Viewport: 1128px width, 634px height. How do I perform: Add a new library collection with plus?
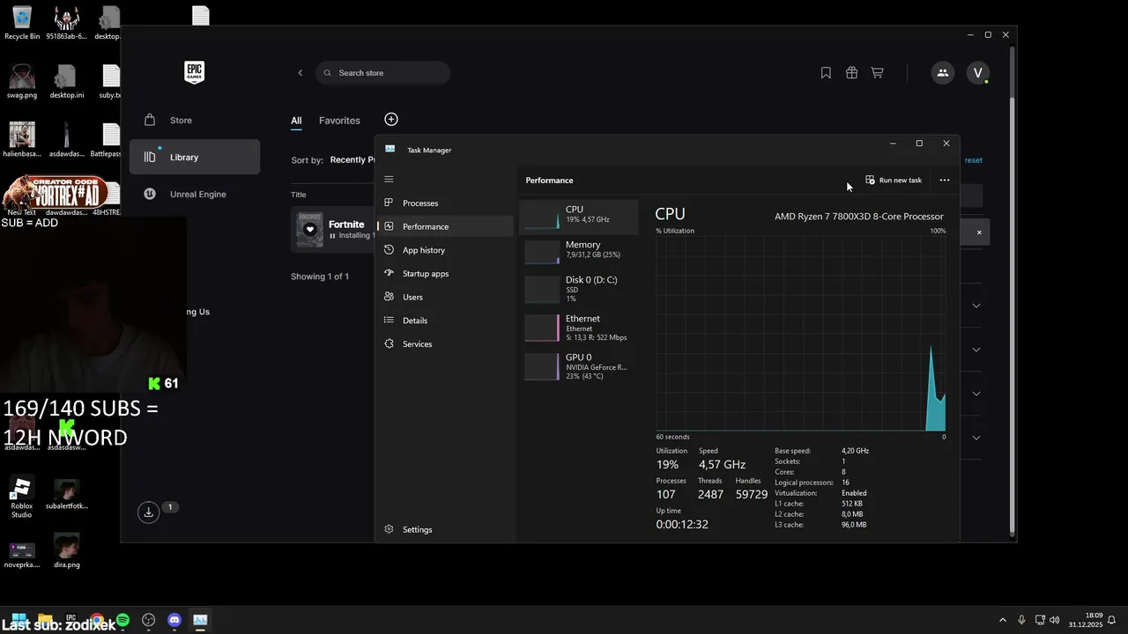pos(391,120)
